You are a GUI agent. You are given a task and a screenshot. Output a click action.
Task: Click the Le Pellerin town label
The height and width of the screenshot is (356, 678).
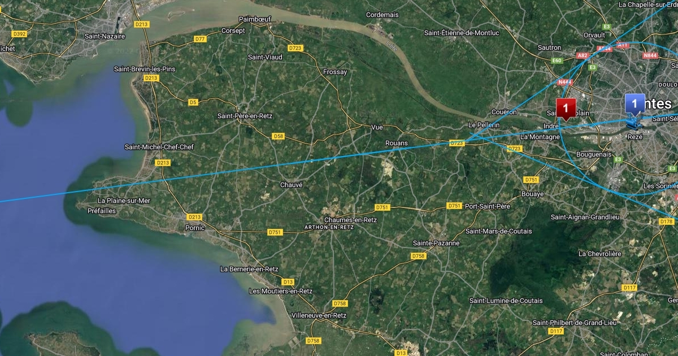click(x=484, y=124)
